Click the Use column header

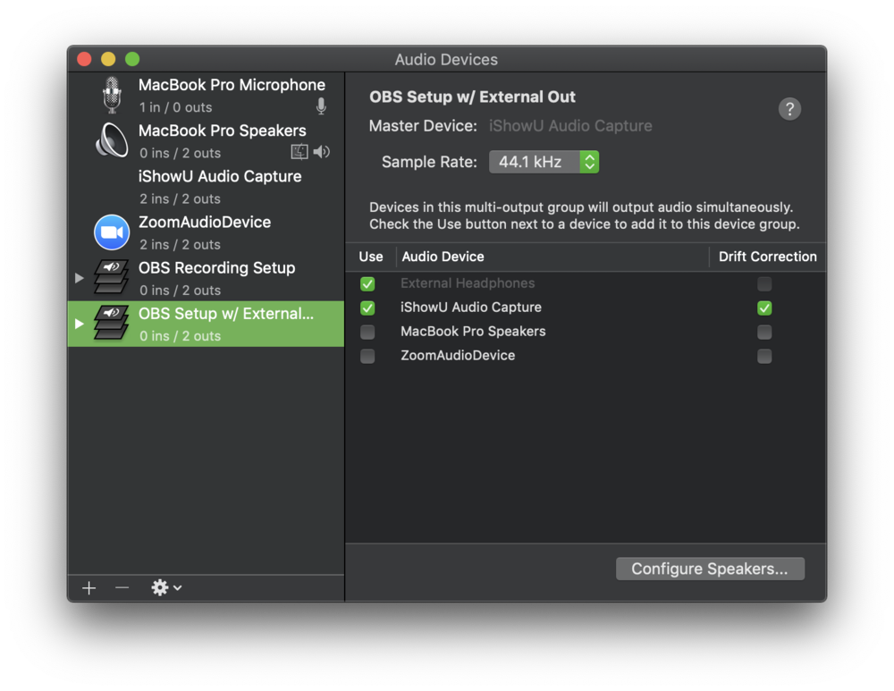pos(371,257)
